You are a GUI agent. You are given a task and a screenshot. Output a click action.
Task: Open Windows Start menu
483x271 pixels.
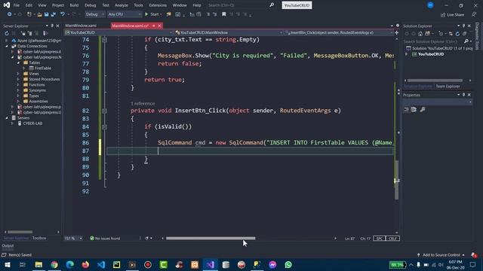coord(8,264)
